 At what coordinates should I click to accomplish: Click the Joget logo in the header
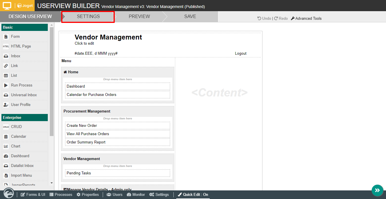[25, 6]
